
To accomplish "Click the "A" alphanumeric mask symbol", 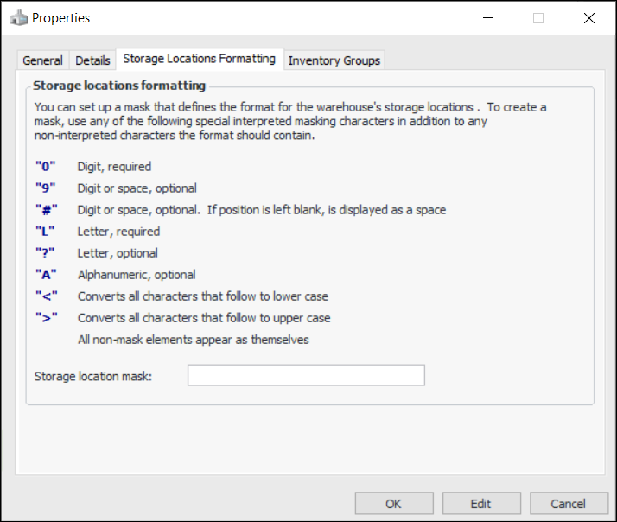I will (46, 275).
